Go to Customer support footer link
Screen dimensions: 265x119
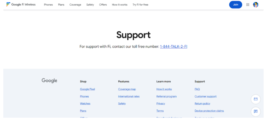coord(205,96)
